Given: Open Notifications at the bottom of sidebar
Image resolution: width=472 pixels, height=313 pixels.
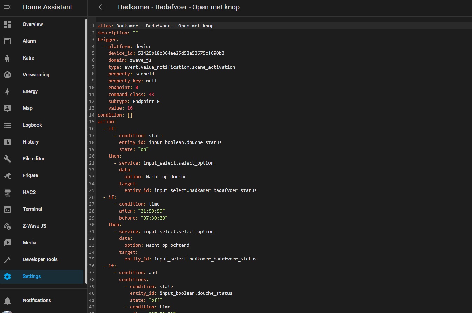Looking at the screenshot, I should click(x=37, y=300).
